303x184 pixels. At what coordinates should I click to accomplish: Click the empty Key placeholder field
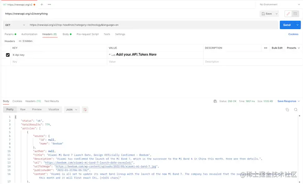click(59, 61)
